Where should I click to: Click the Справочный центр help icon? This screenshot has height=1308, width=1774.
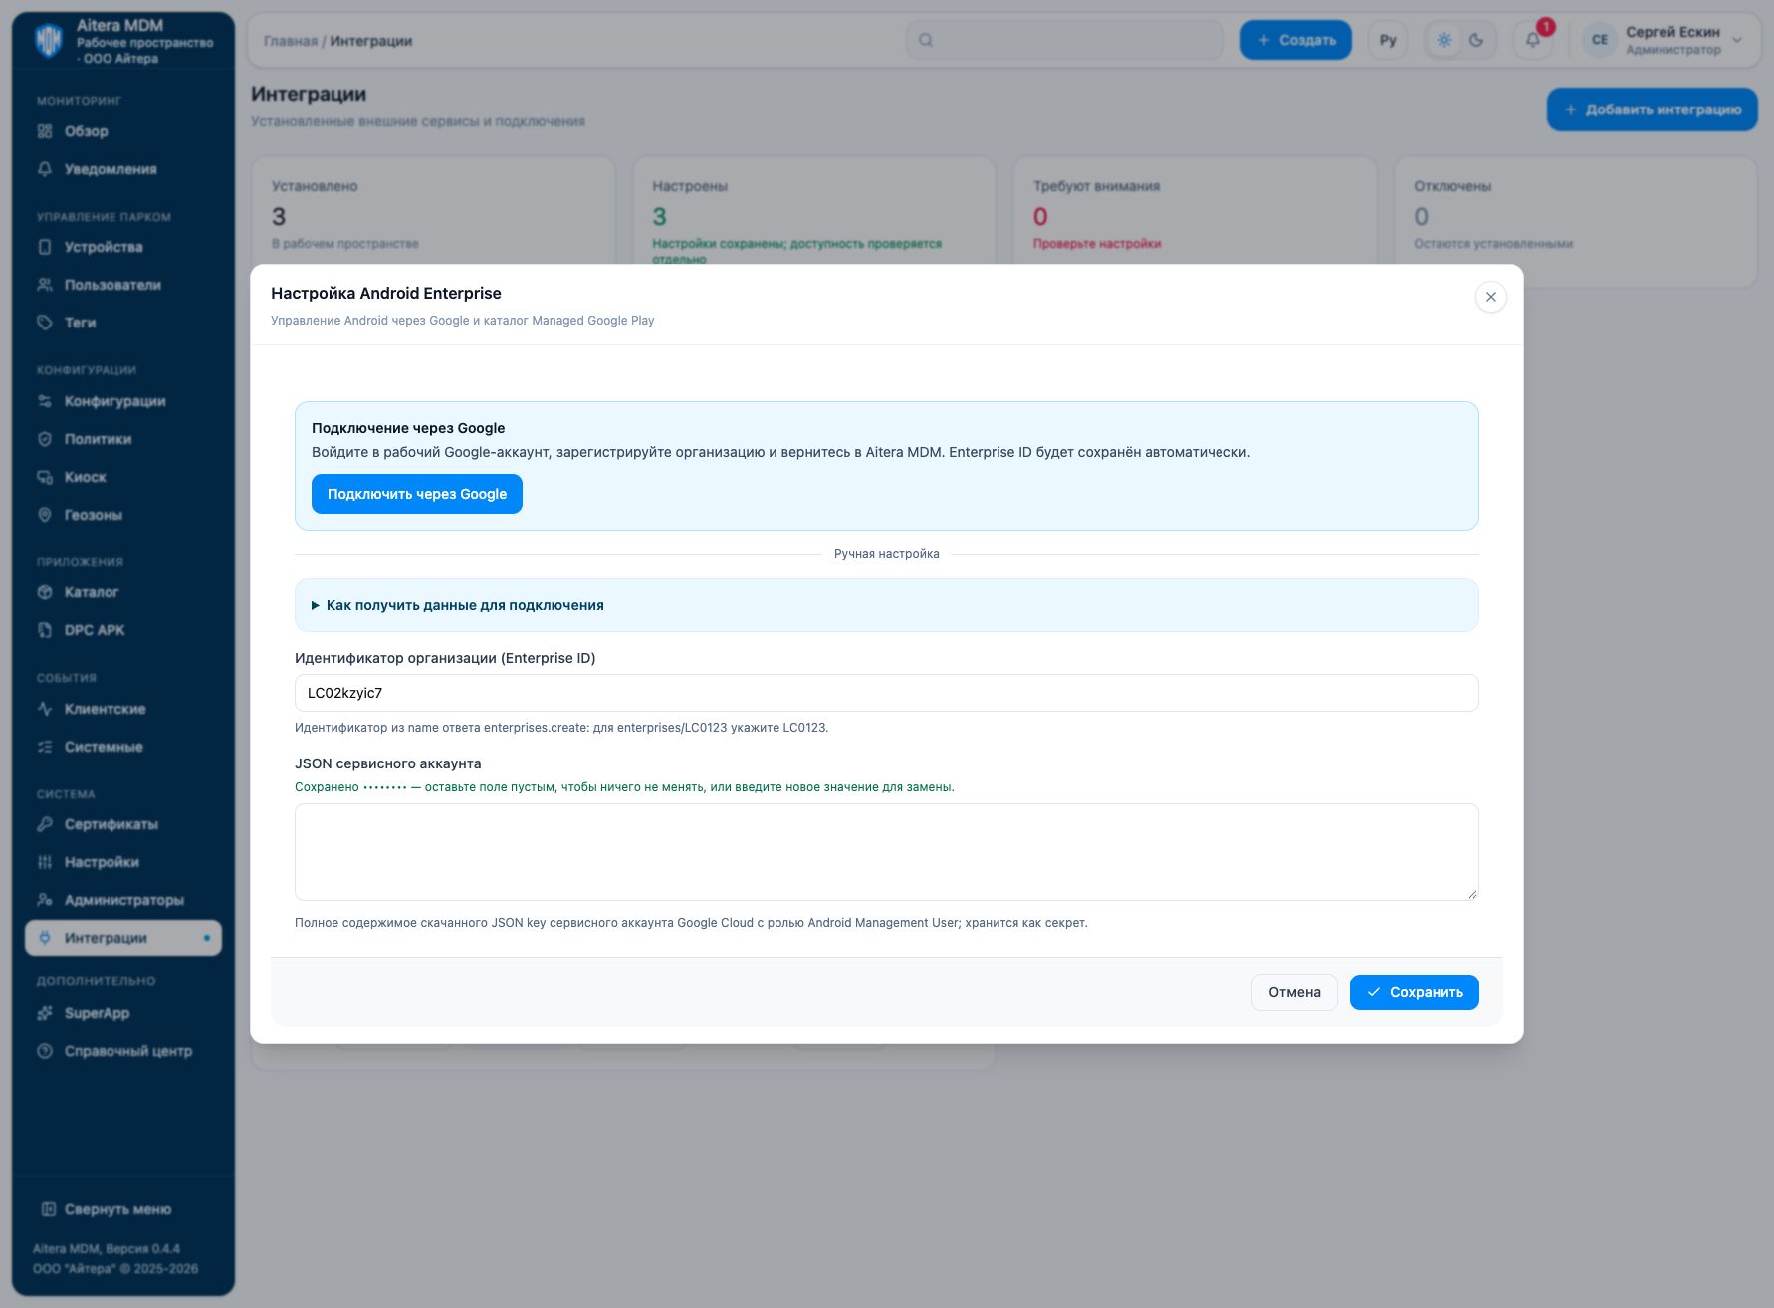pos(45,1051)
